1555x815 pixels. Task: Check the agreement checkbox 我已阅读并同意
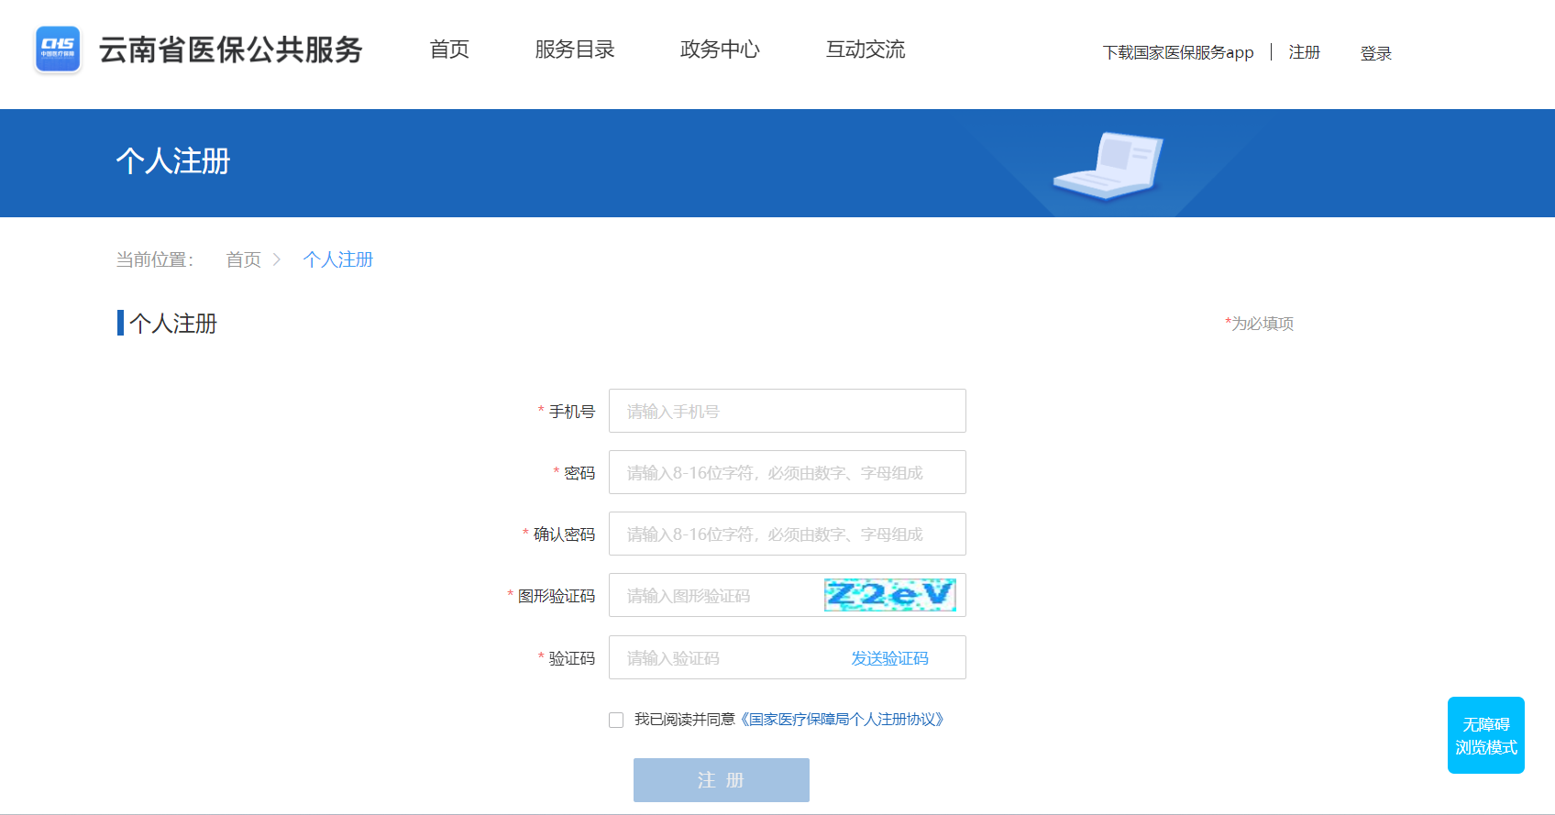(616, 721)
